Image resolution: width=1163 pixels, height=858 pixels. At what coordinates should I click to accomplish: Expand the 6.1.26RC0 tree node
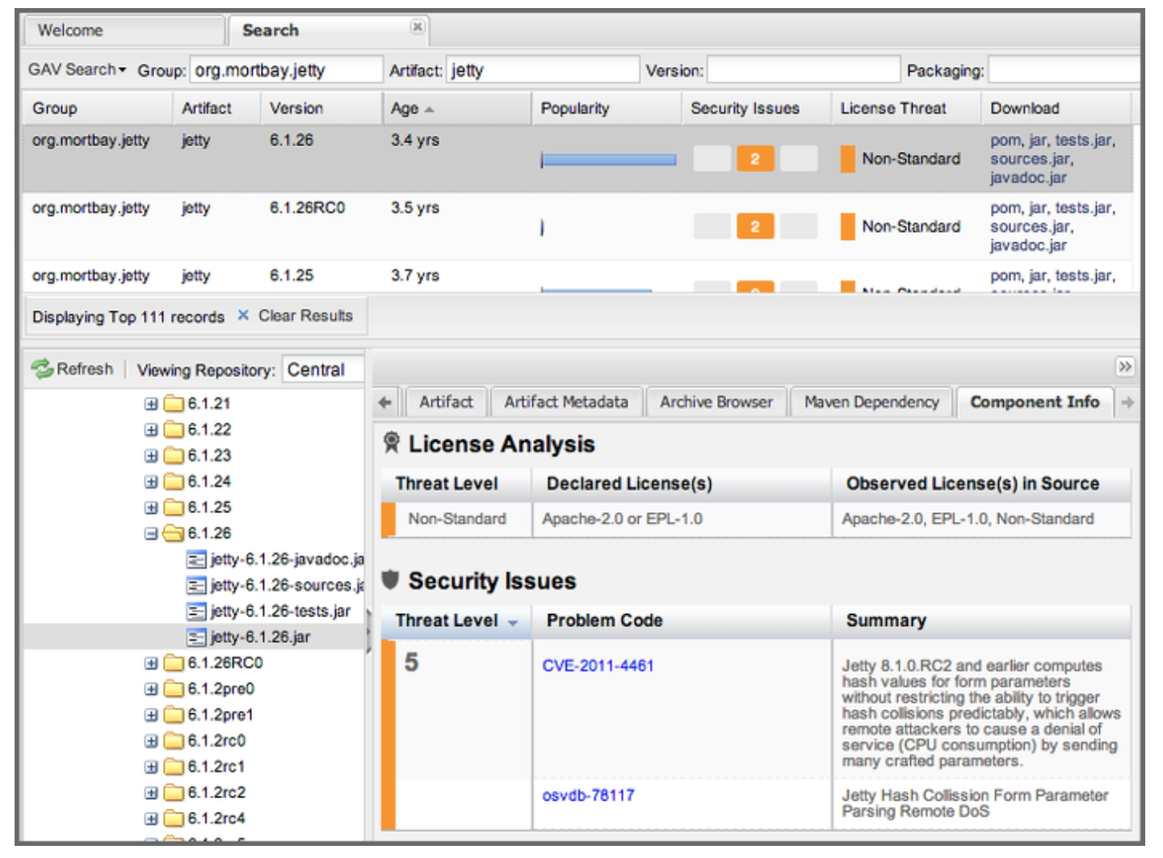coord(151,663)
